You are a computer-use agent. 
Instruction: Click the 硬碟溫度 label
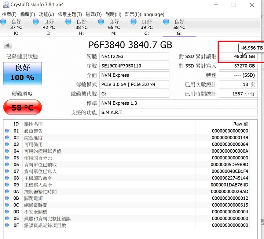(22, 94)
